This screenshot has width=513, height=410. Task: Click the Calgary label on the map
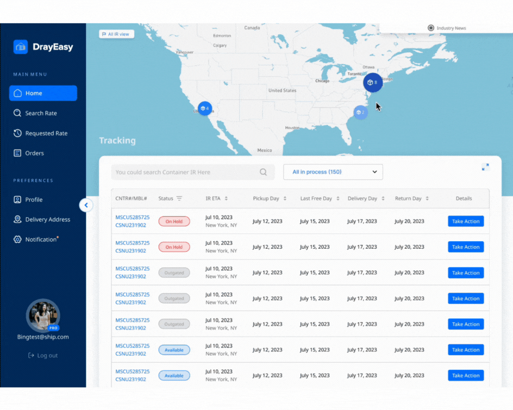(220, 46)
